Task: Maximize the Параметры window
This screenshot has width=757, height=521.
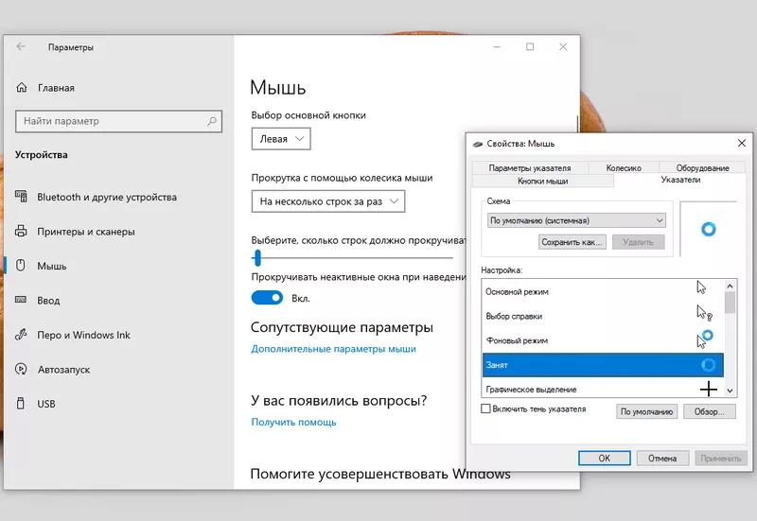Action: click(x=530, y=46)
